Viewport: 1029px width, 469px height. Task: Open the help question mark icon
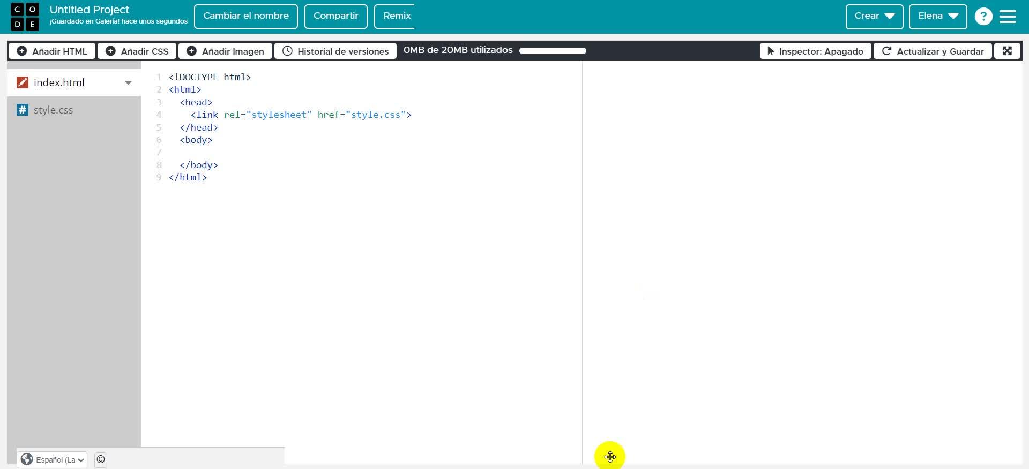coord(983,17)
